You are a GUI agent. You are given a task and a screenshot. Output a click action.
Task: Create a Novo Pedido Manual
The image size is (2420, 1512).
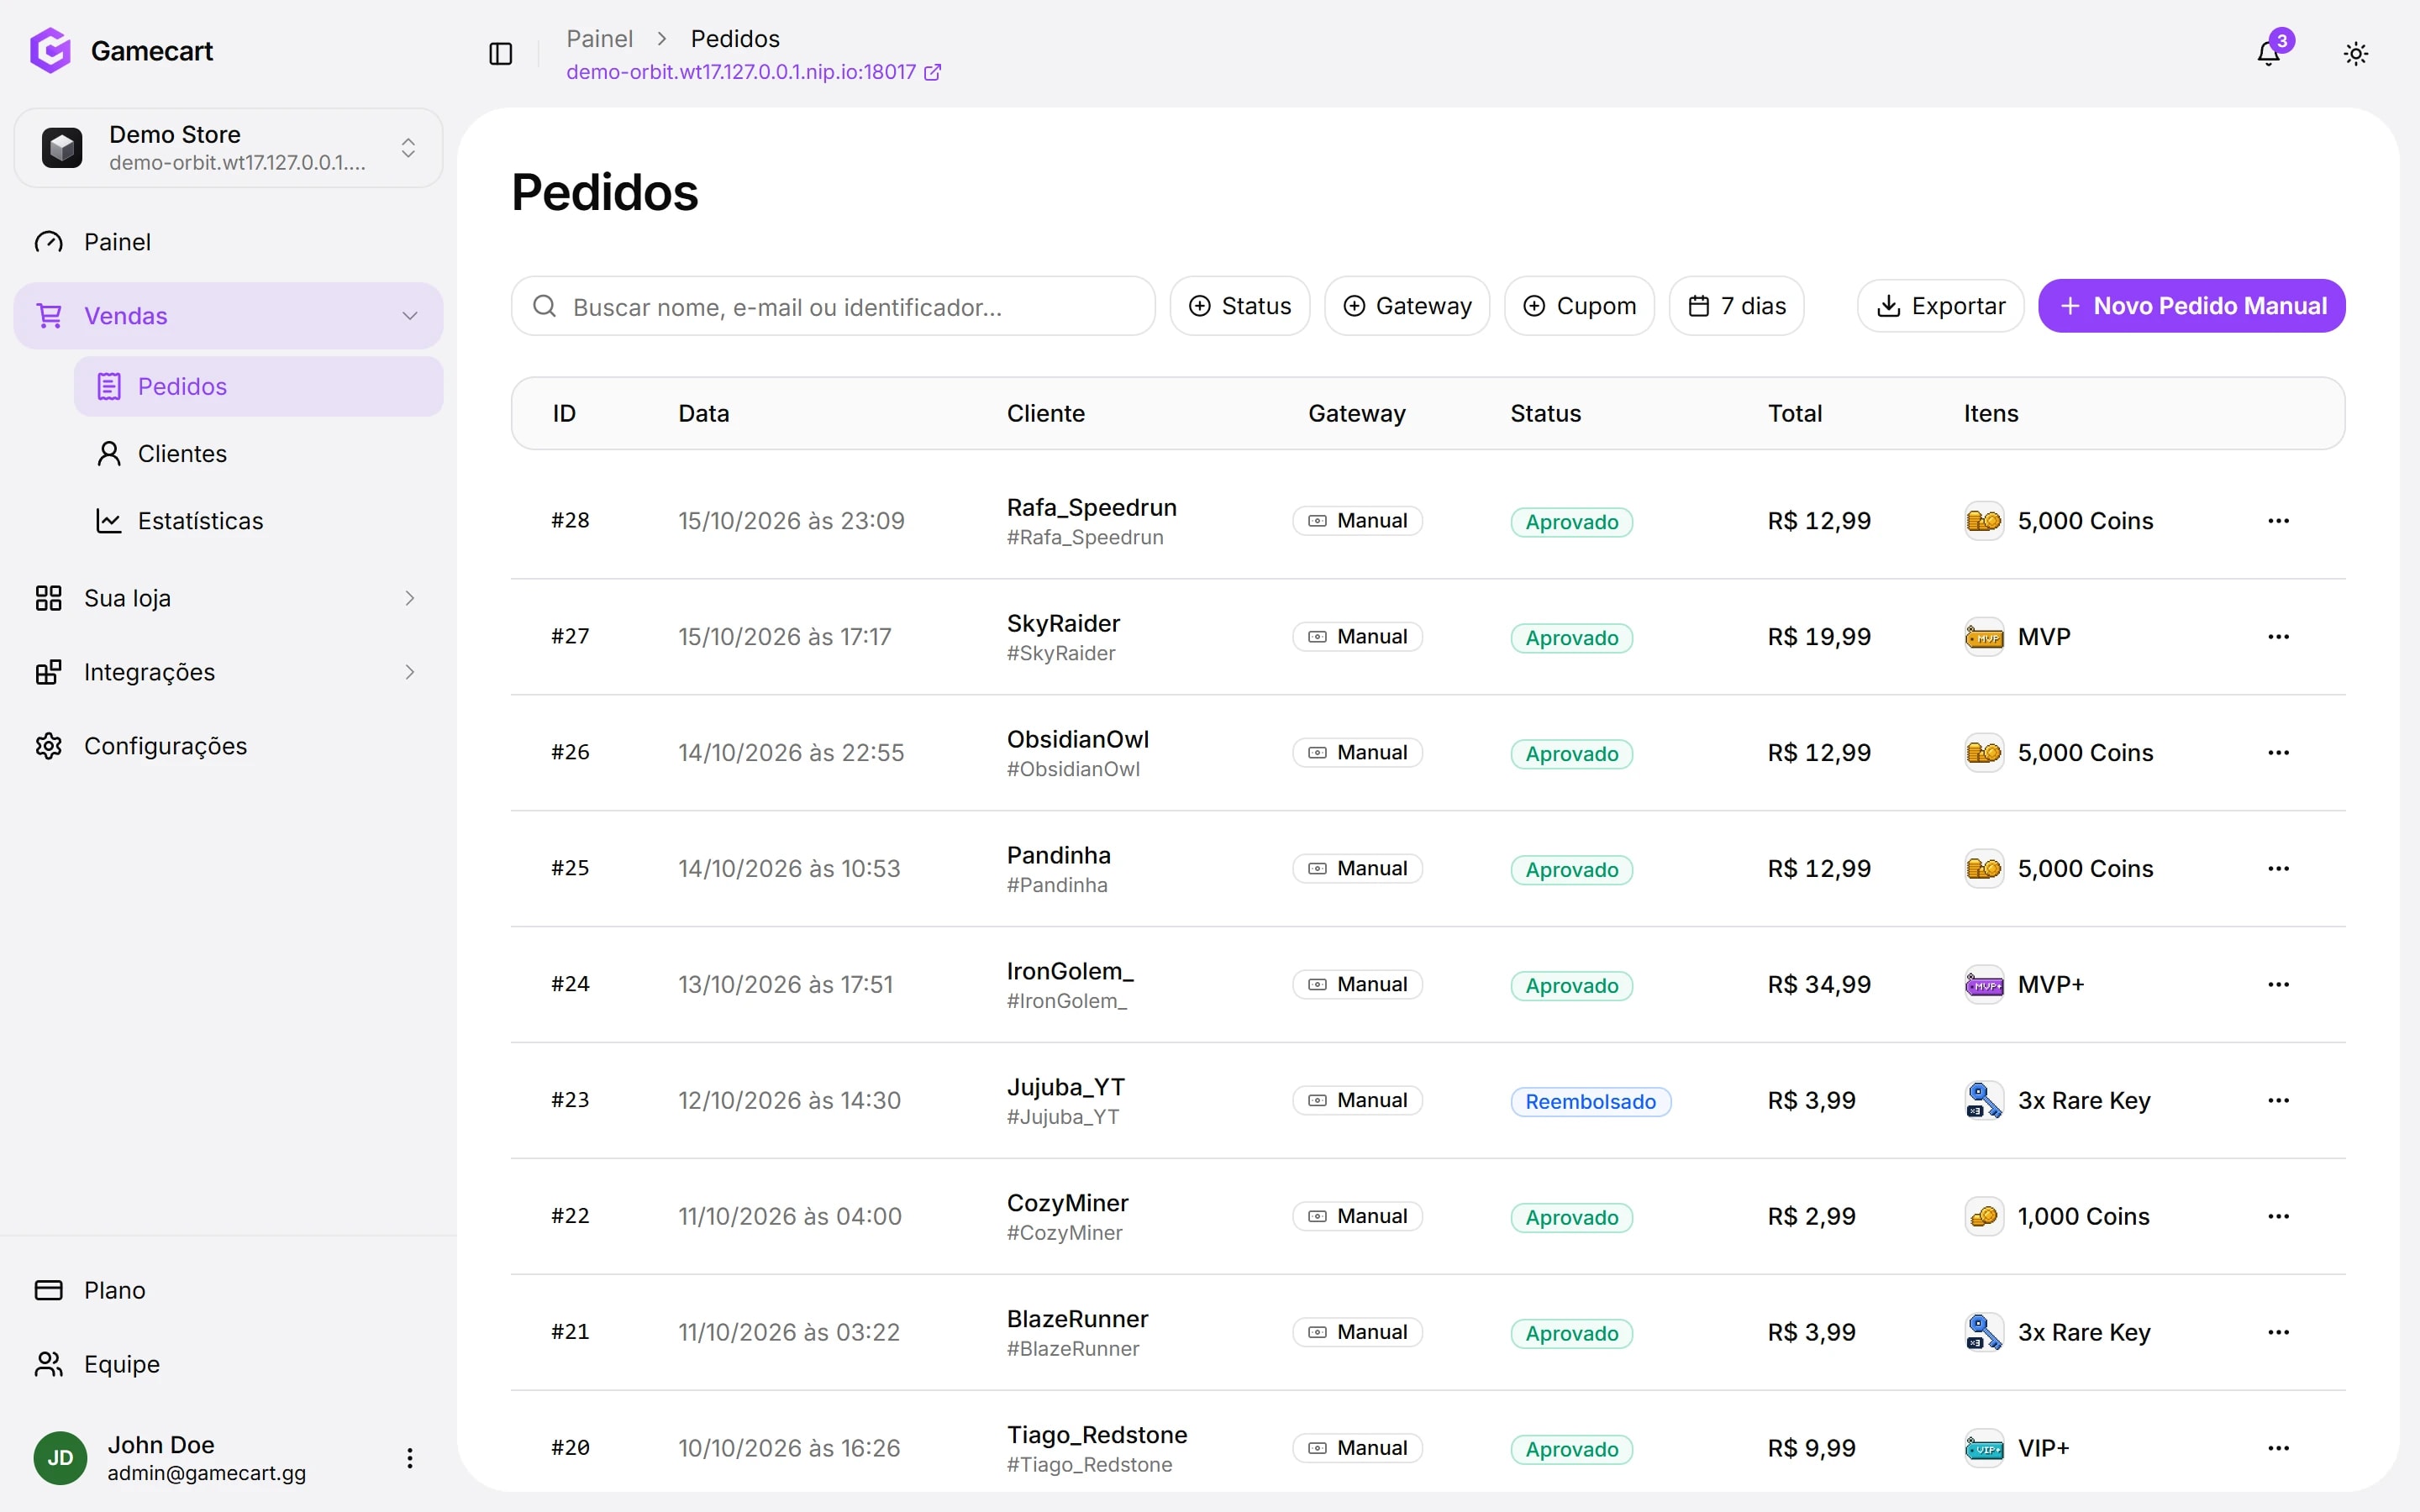click(x=2191, y=306)
